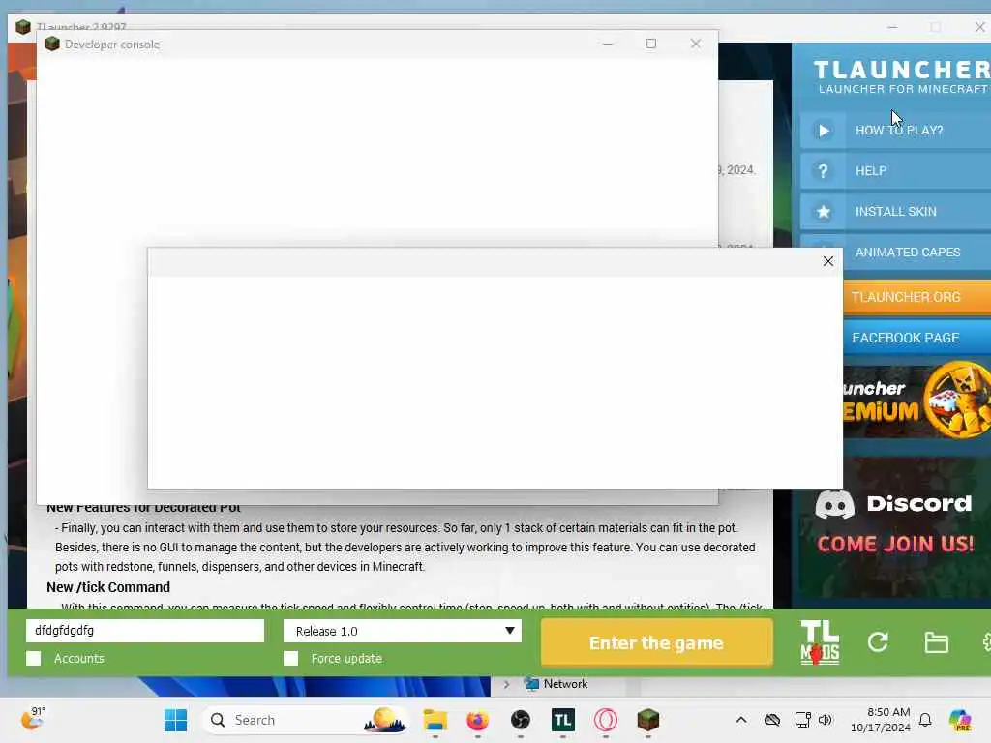
Task: Open the Release 1.0 version dropdown
Action: coord(402,631)
